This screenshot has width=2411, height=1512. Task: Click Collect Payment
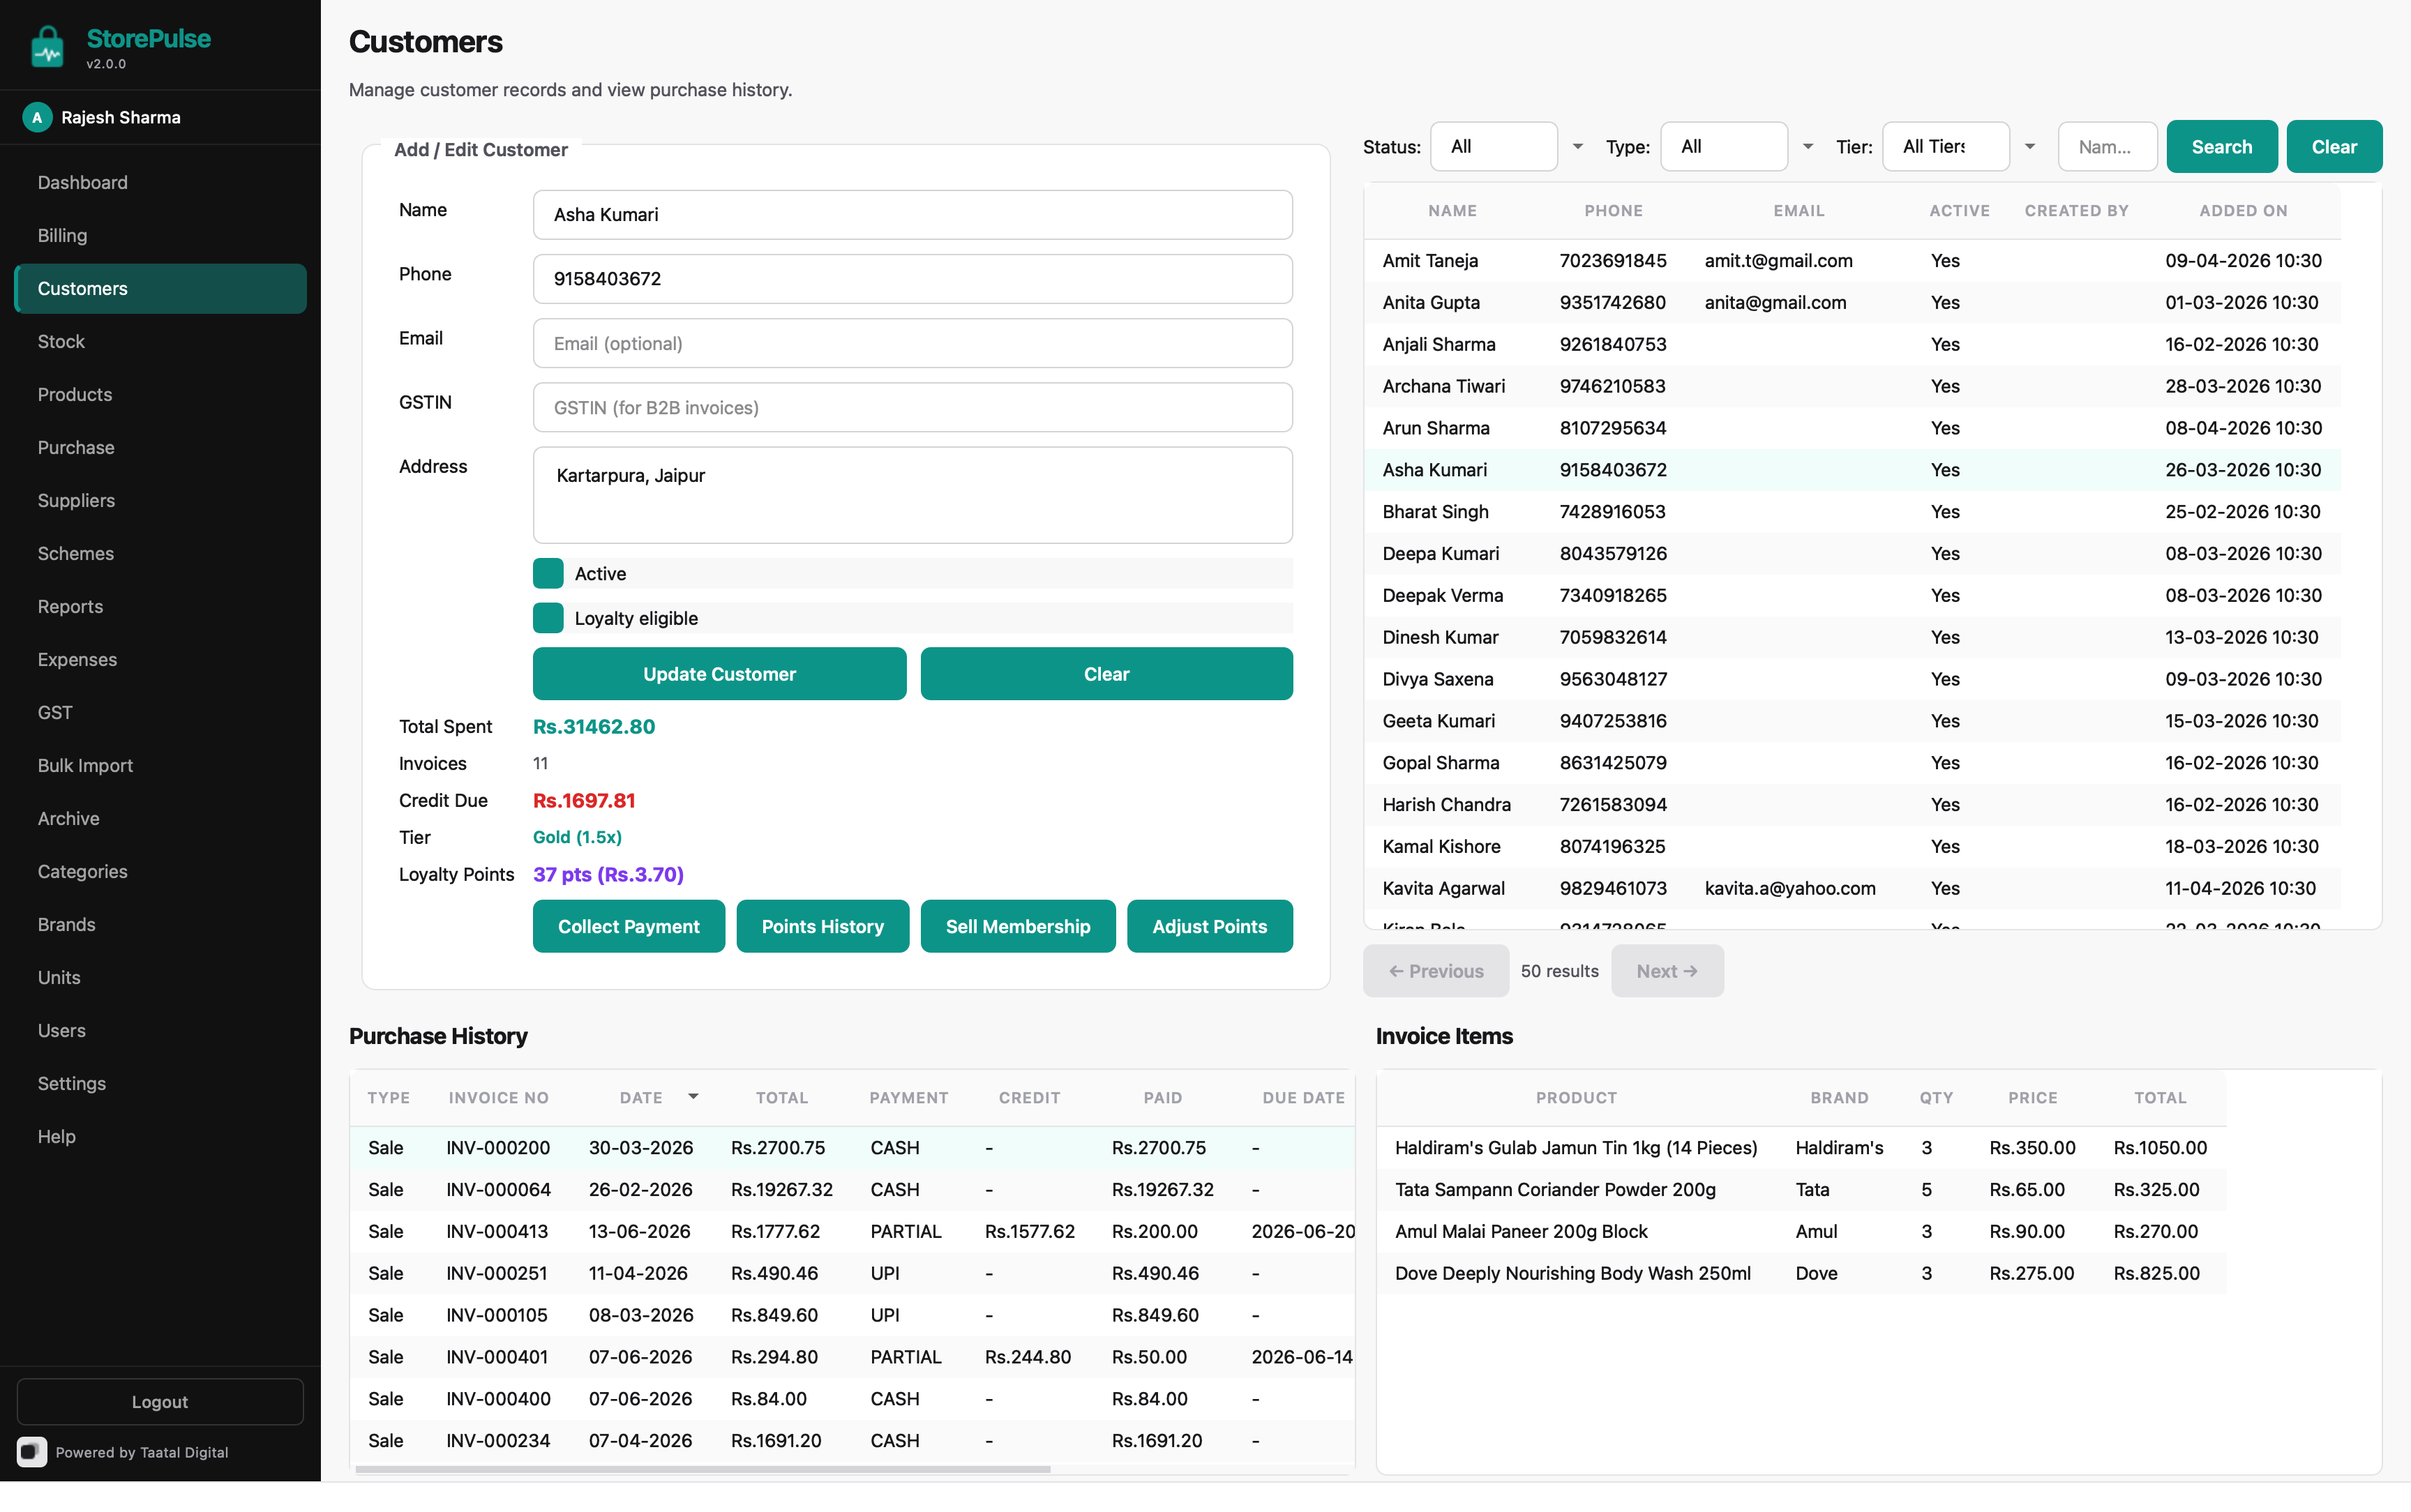tap(628, 926)
